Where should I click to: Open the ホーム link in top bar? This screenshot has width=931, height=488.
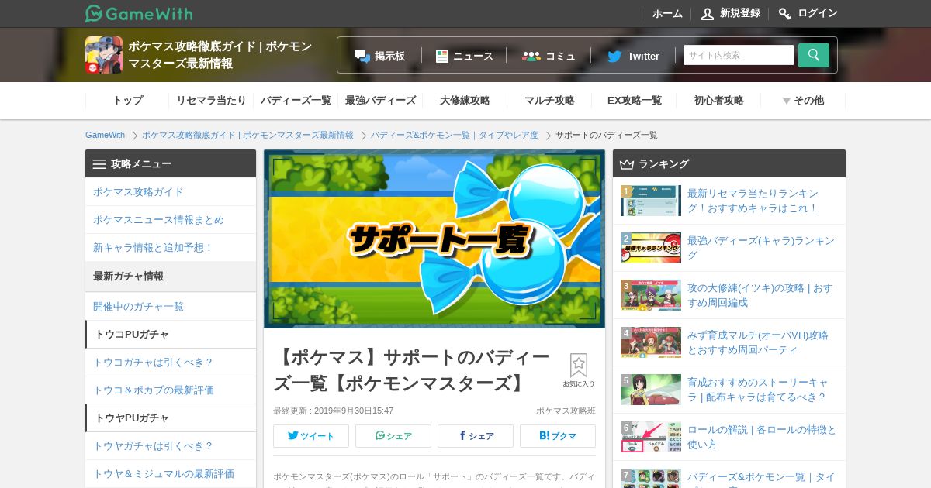tap(667, 13)
